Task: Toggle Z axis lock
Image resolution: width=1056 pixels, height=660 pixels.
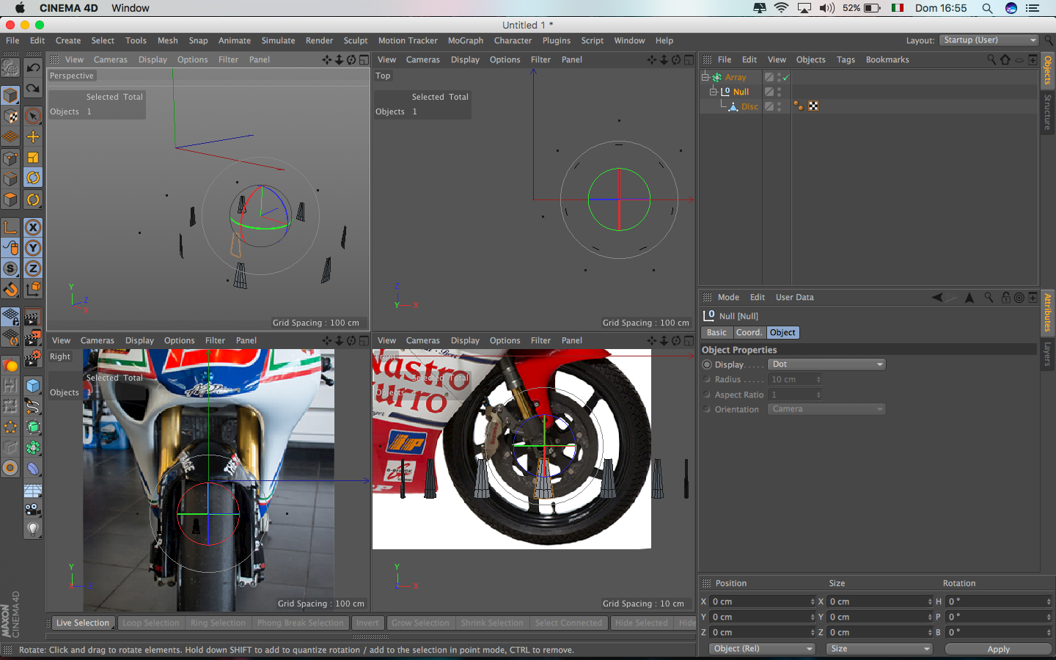Action: coord(33,268)
